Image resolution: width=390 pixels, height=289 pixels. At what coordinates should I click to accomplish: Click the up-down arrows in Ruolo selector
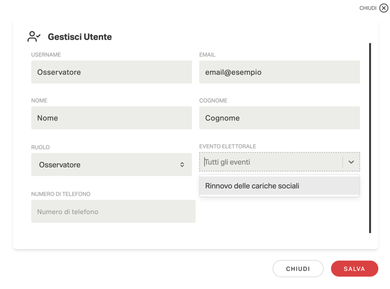(182, 165)
